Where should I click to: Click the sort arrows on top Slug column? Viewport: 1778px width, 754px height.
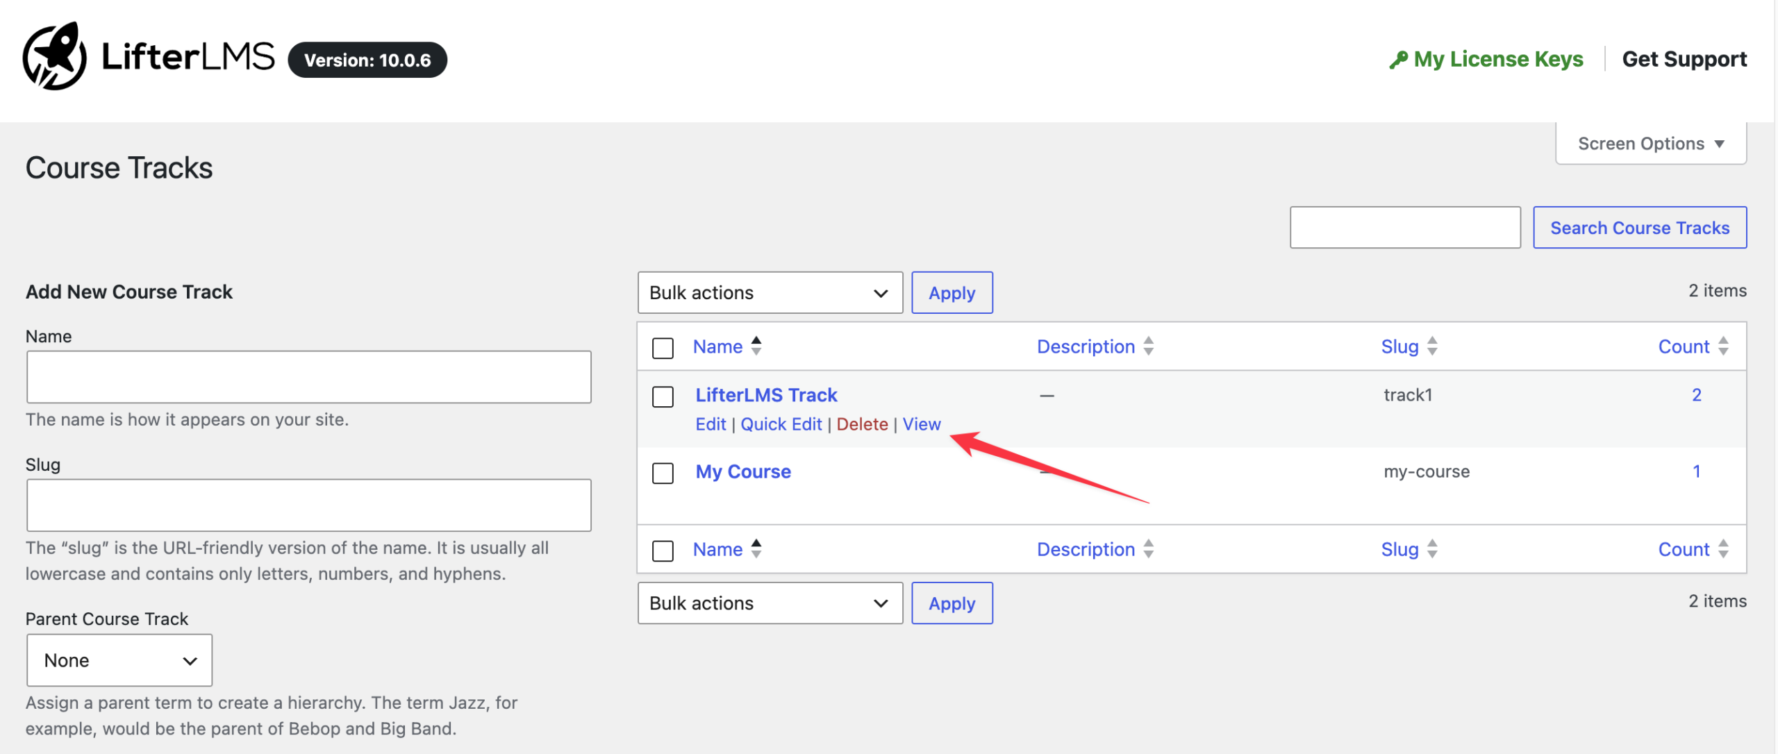[1432, 346]
